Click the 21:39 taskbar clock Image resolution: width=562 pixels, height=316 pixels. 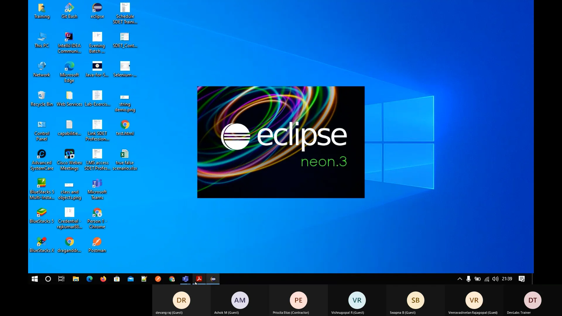pos(507,279)
